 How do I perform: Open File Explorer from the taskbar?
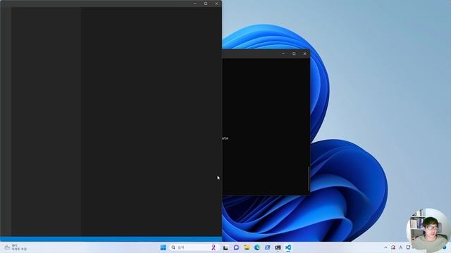tap(247, 247)
